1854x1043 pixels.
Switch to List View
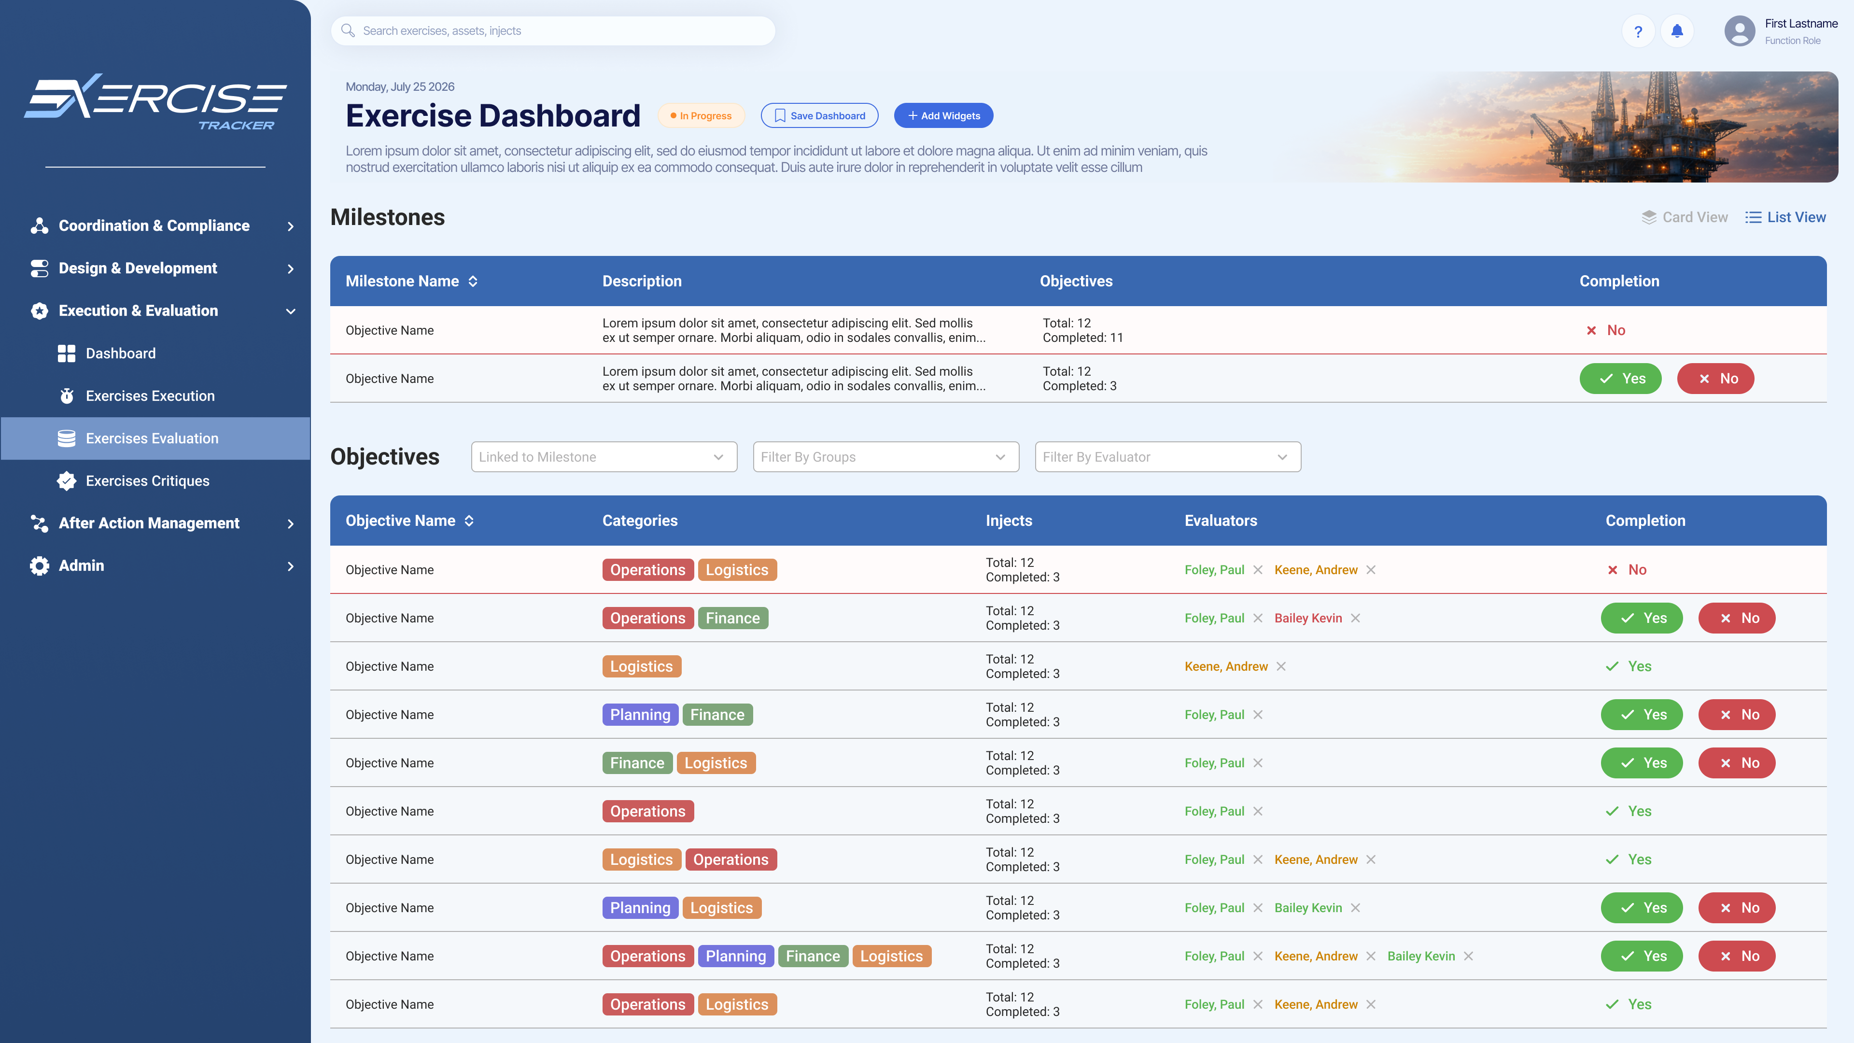pos(1785,217)
